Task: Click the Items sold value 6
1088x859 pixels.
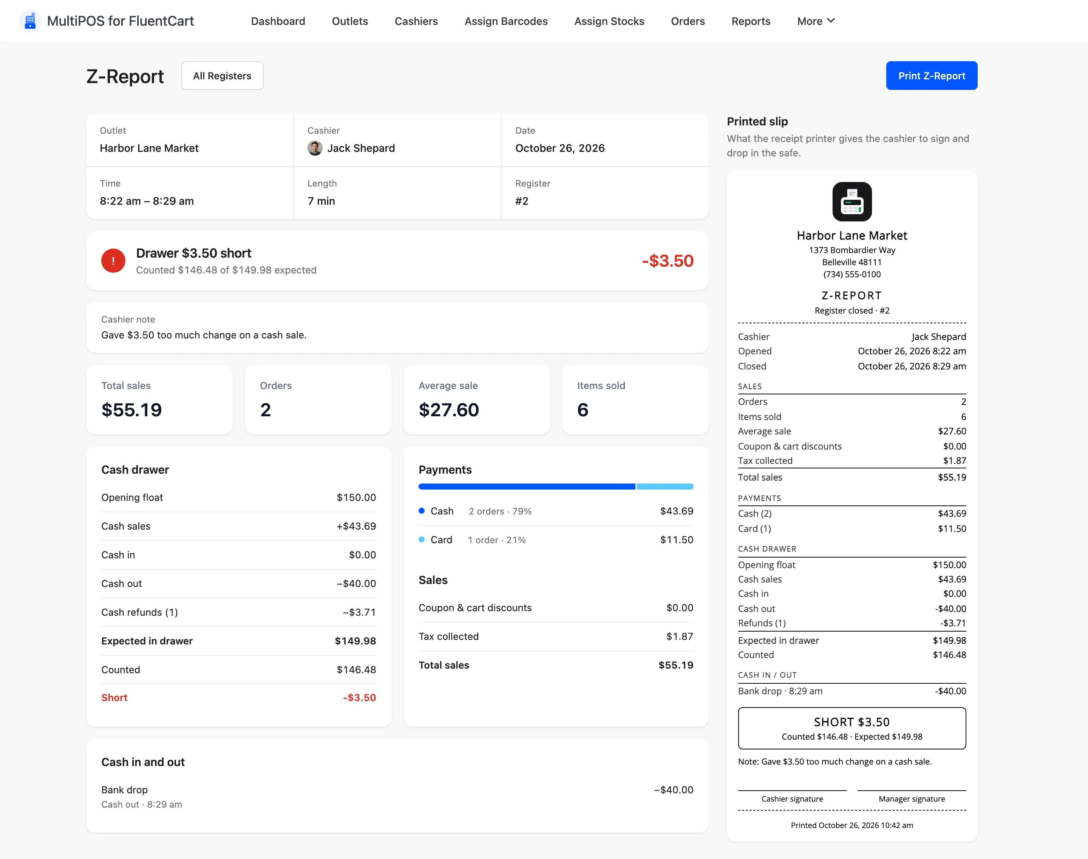Action: point(583,409)
